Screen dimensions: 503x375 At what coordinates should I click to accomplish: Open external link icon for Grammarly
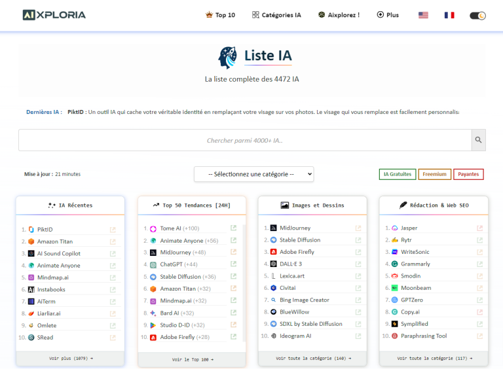[479, 264]
